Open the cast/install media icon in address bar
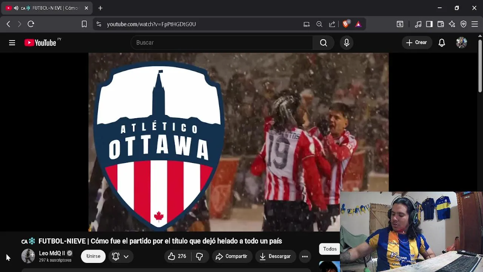 [x=307, y=24]
